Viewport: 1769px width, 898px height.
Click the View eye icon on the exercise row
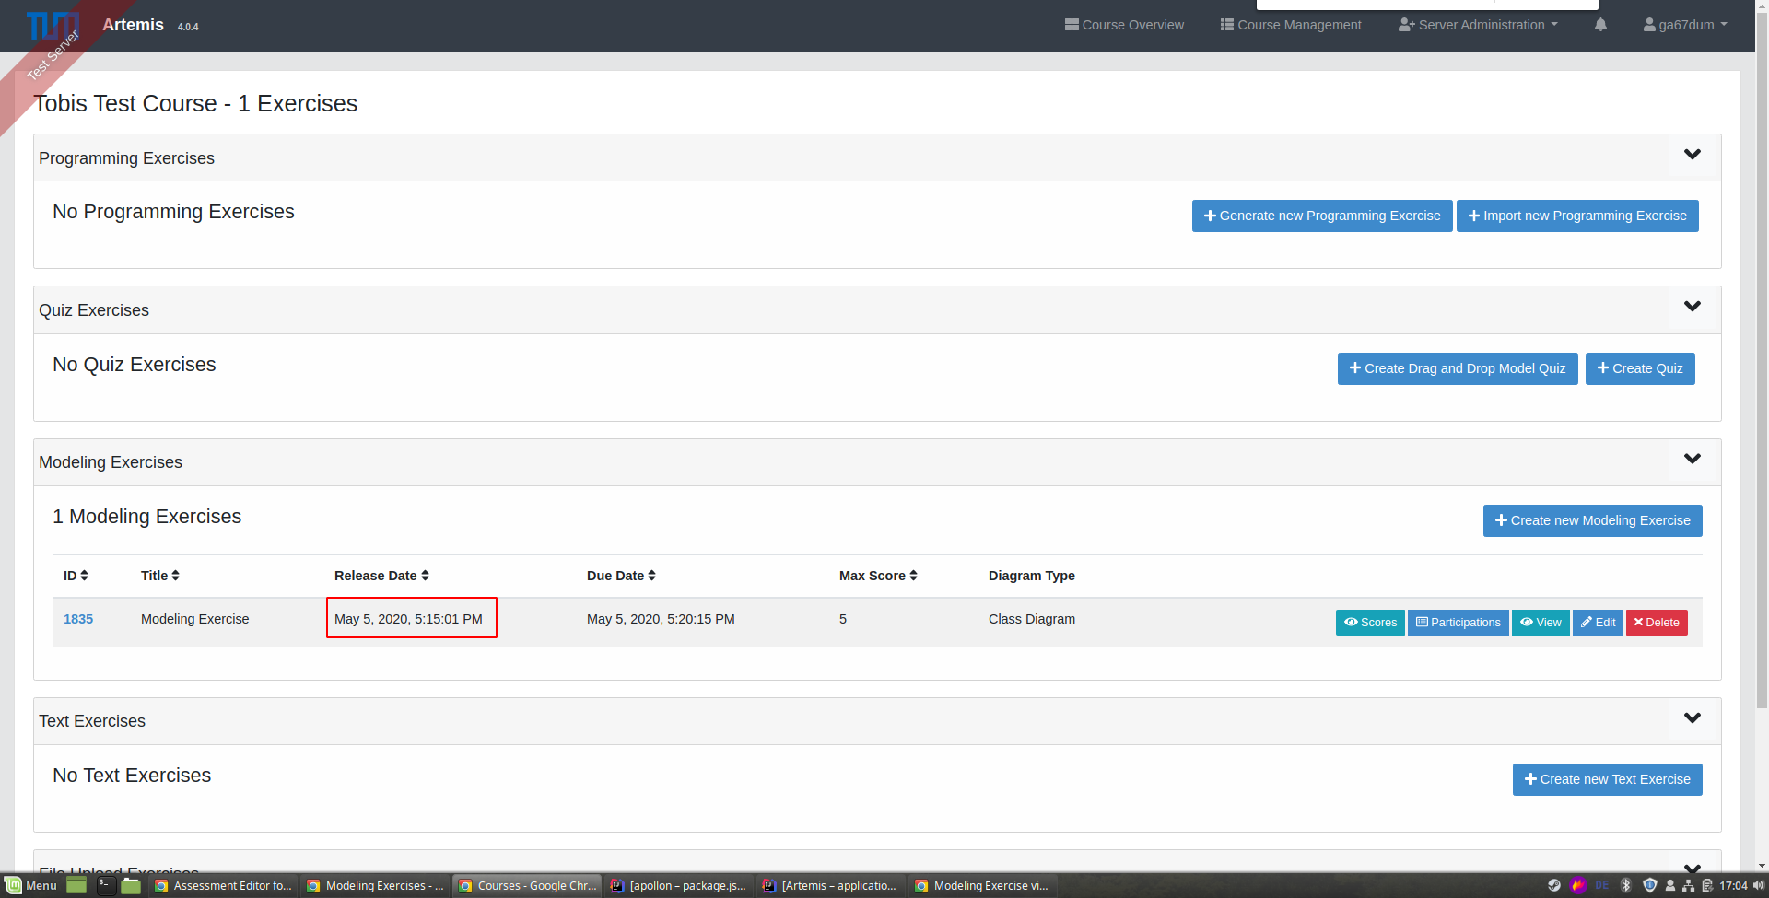pyautogui.click(x=1525, y=623)
